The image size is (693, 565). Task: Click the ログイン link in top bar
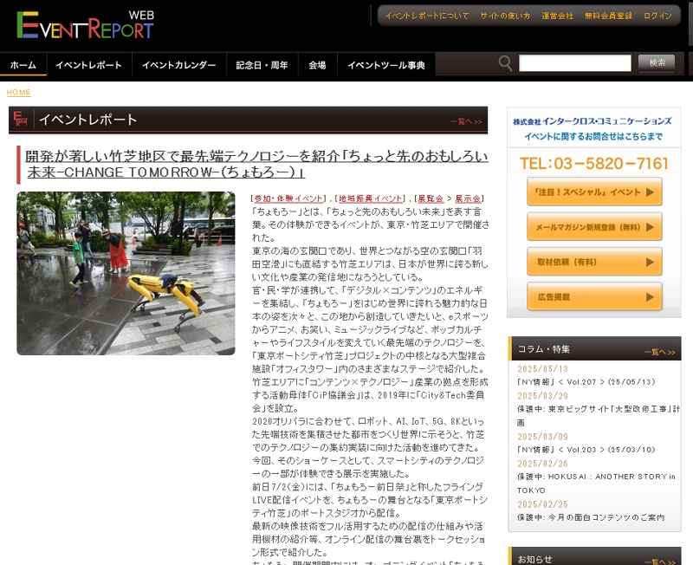click(657, 16)
